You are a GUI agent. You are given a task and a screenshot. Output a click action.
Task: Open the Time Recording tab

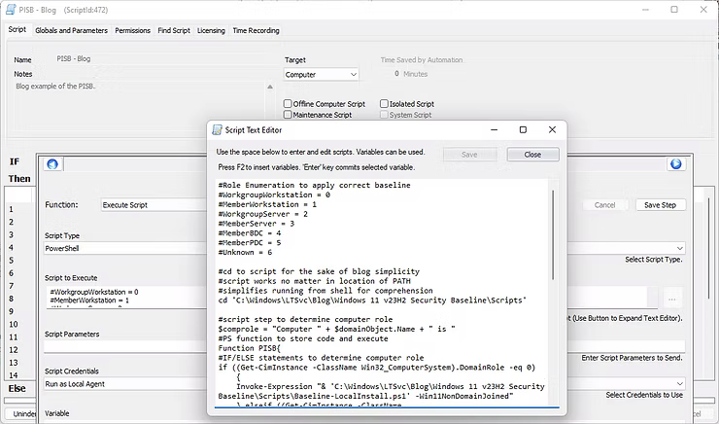(x=256, y=30)
